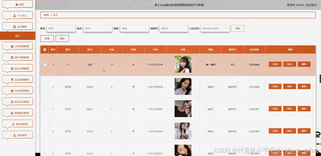Click 修改 for the 账号6 row
Image resolution: width=321 pixels, height=156 pixels.
point(289,131)
